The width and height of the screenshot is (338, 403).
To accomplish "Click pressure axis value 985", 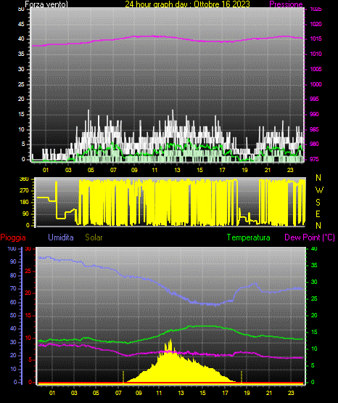I will pos(314,129).
